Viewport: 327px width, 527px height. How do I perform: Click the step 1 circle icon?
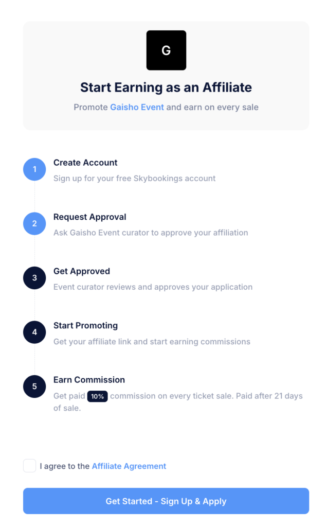pos(34,169)
